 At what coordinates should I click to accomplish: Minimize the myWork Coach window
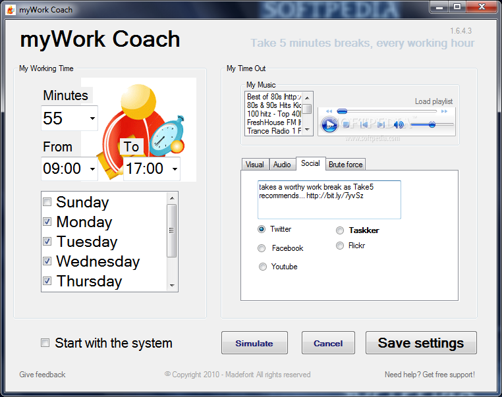[x=439, y=7]
